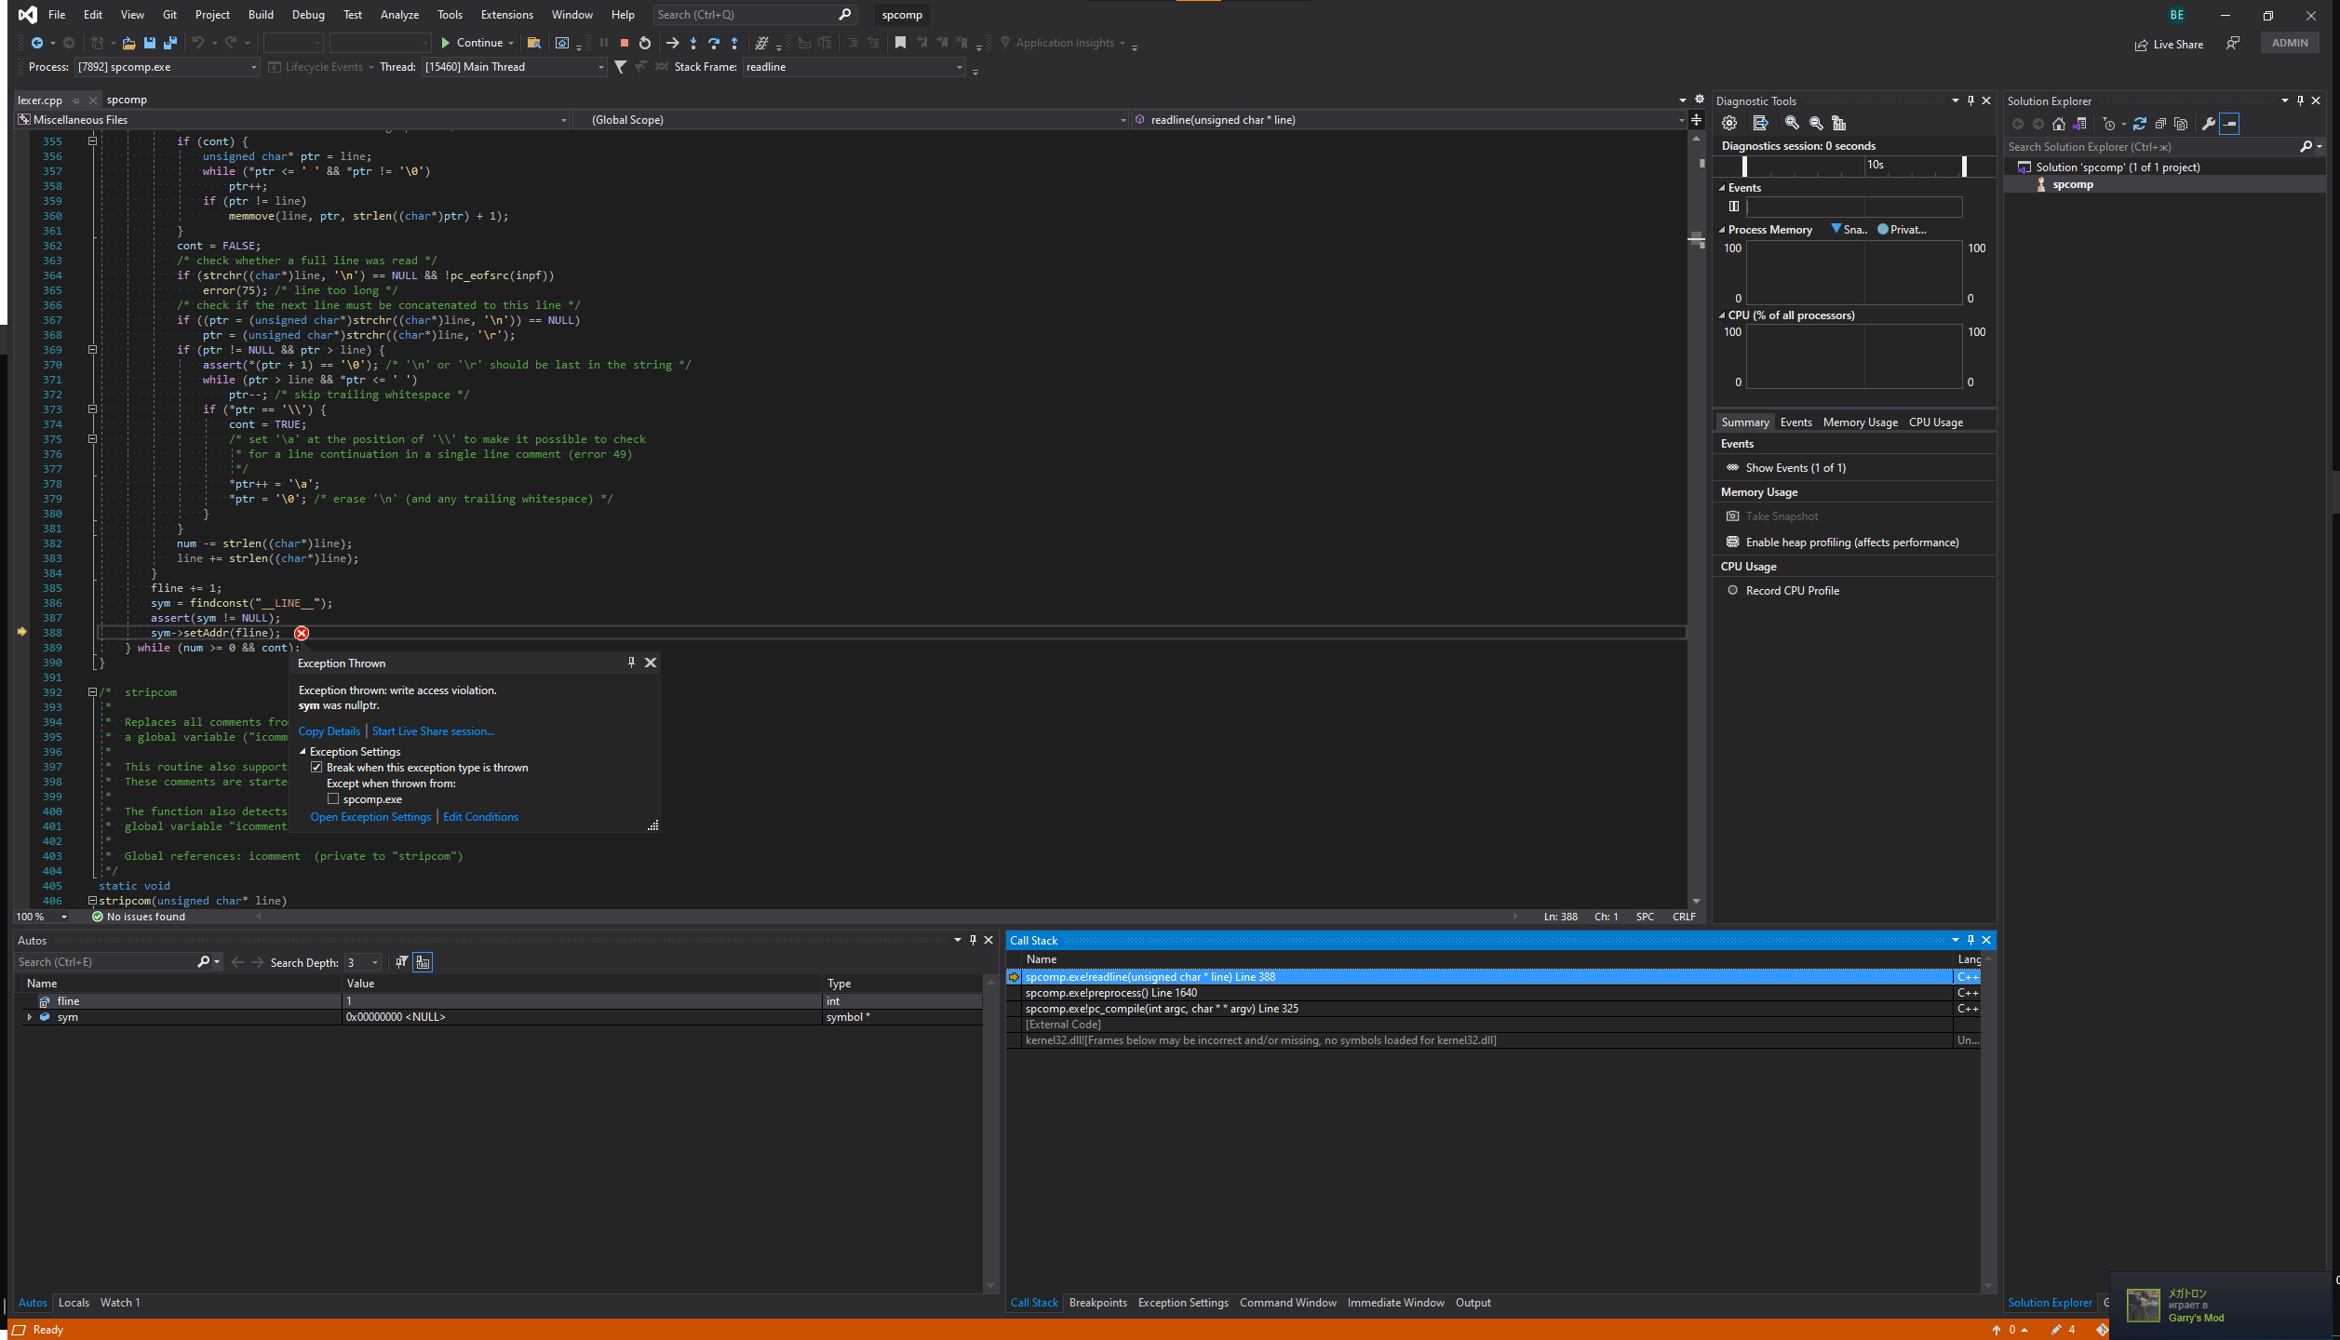This screenshot has width=2340, height=1340.
Task: Open find in files icon
Action: tap(534, 43)
